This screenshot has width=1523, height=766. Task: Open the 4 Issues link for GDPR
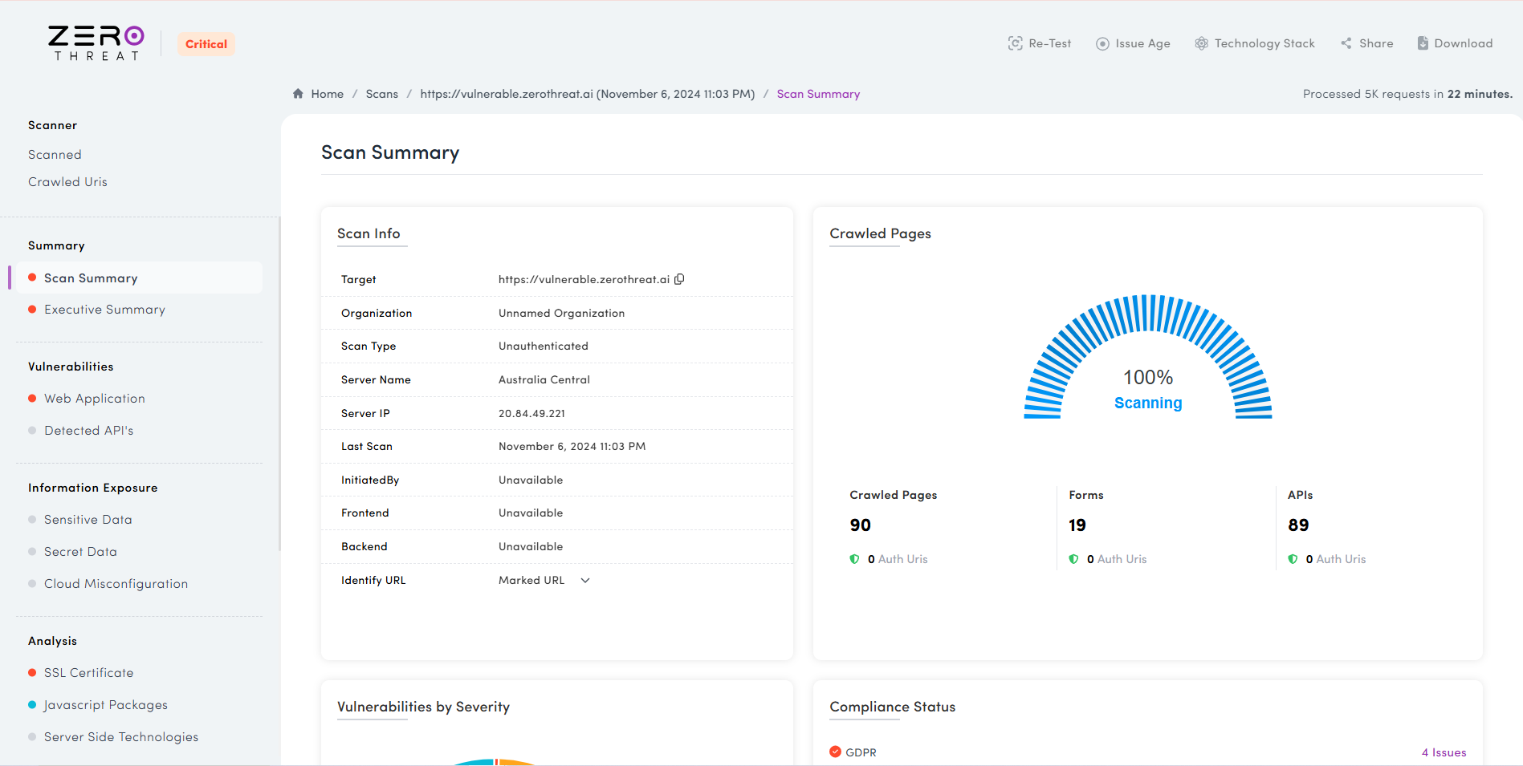[1443, 752]
